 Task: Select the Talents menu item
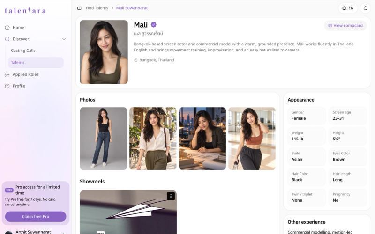[36, 62]
